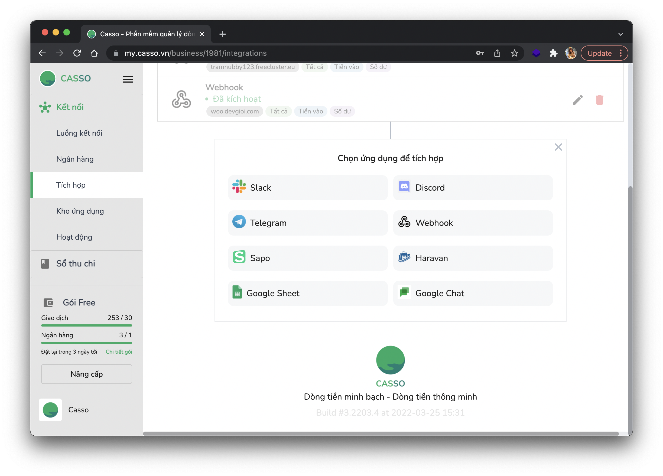The height and width of the screenshot is (476, 663).
Task: Open a new browser tab
Action: [x=222, y=34]
